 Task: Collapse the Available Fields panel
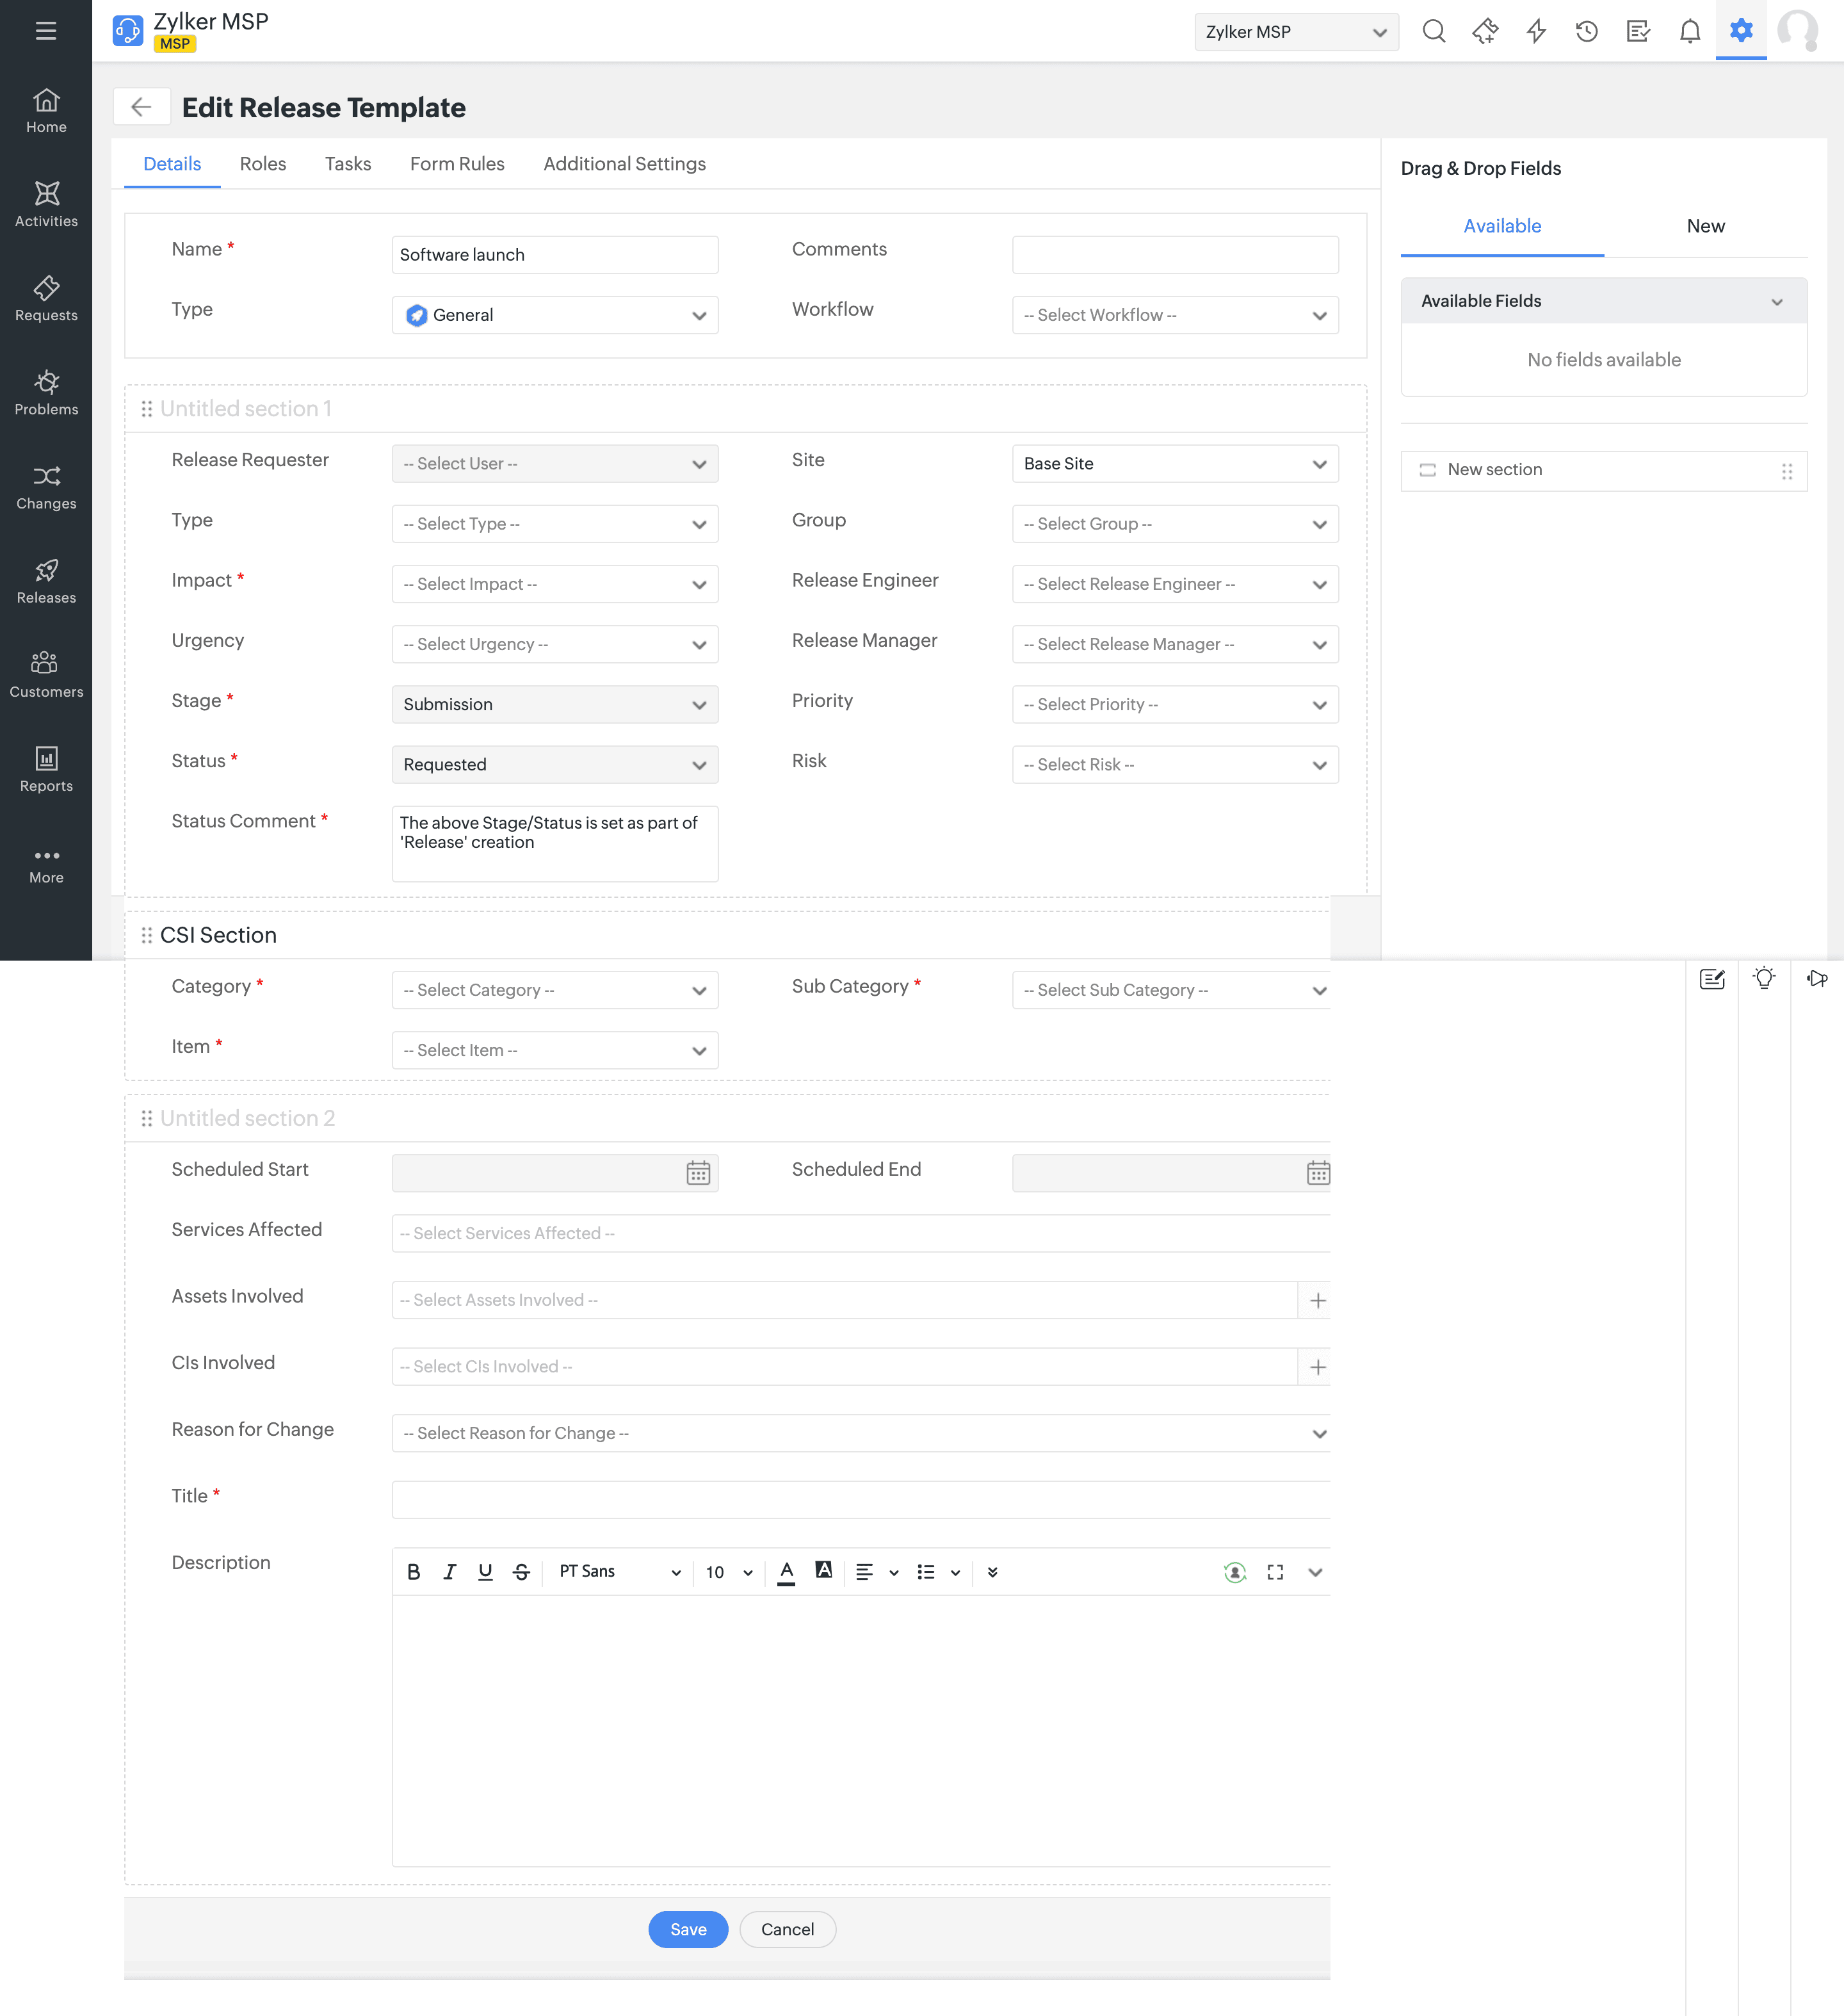point(1776,301)
